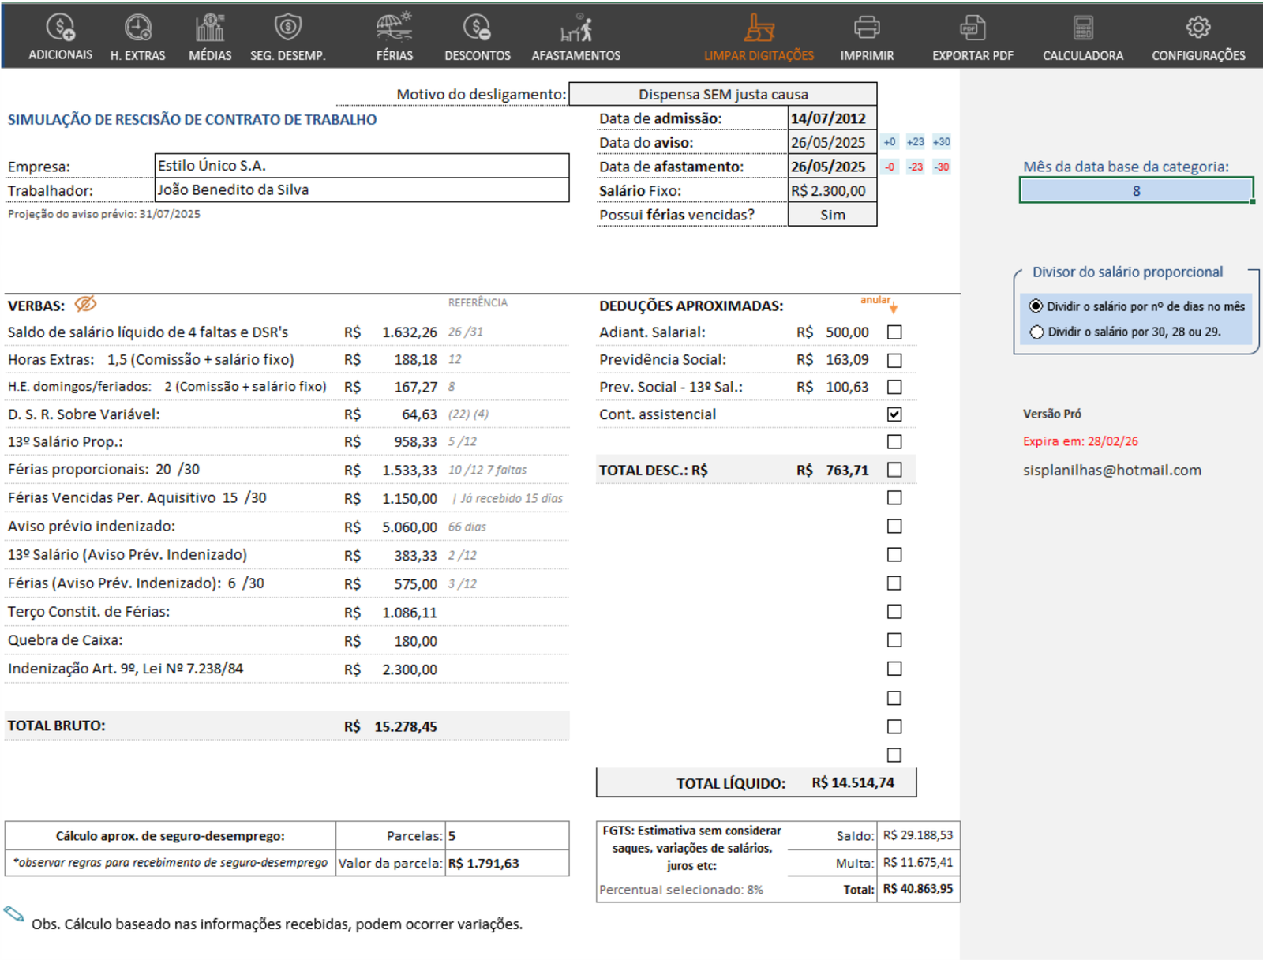
Task: Click the pencil icon beside Obs. note
Action: tap(14, 914)
